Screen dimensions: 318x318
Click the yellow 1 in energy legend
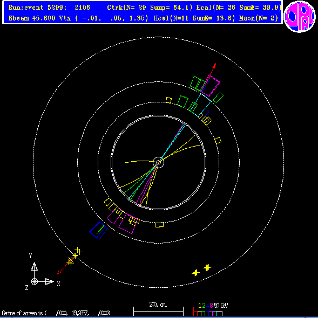click(200, 306)
